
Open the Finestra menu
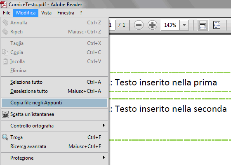click(x=66, y=13)
